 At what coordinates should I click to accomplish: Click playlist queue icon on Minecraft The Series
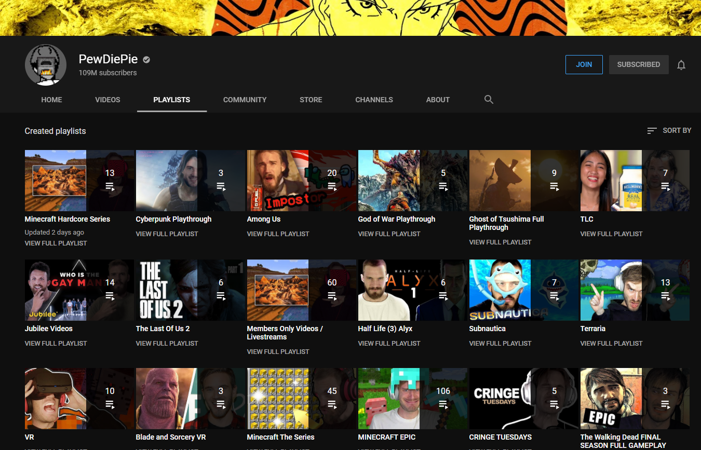(332, 404)
